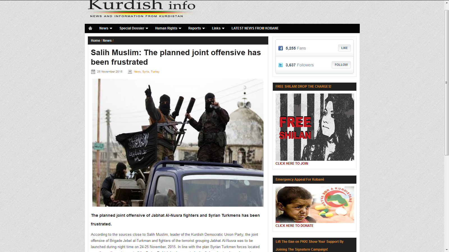Click the Click Here To Donate link
This screenshot has width=449, height=252.
294,226
